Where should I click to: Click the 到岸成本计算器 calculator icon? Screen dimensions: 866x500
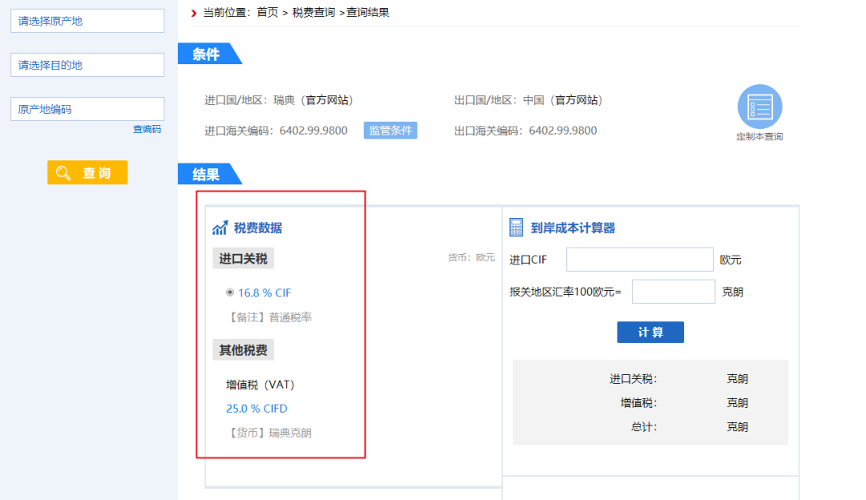tap(516, 228)
